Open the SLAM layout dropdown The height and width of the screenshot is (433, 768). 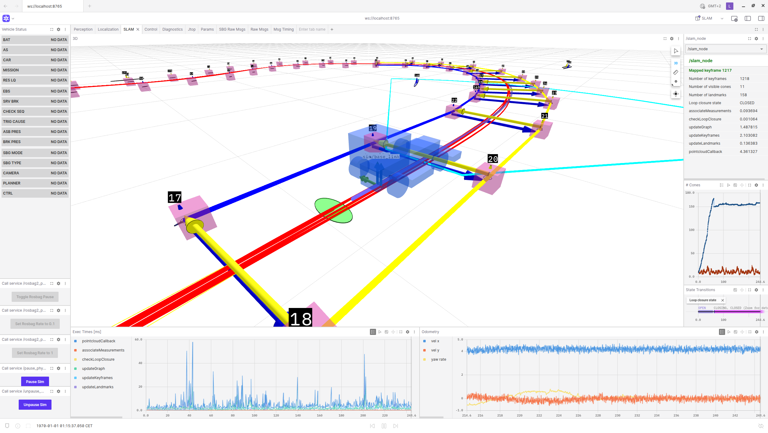pyautogui.click(x=709, y=18)
